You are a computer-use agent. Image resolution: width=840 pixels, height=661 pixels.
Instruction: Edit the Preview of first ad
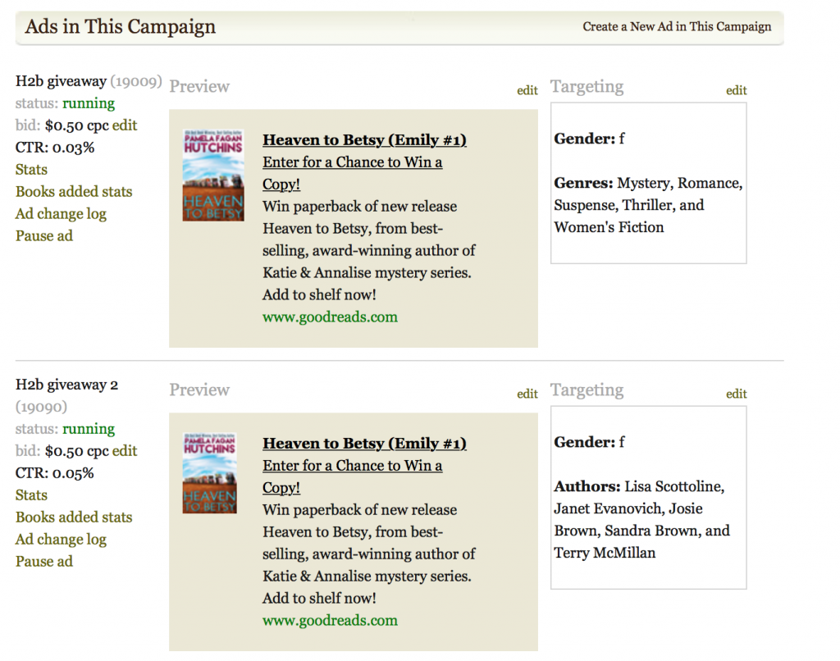pos(527,90)
